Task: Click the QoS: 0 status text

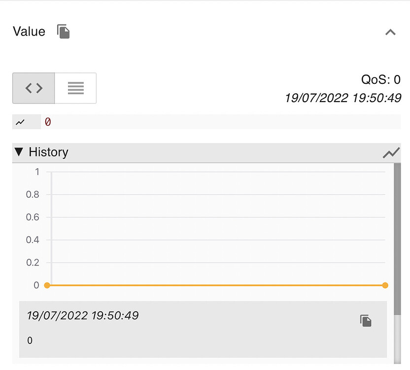Action: click(380, 79)
